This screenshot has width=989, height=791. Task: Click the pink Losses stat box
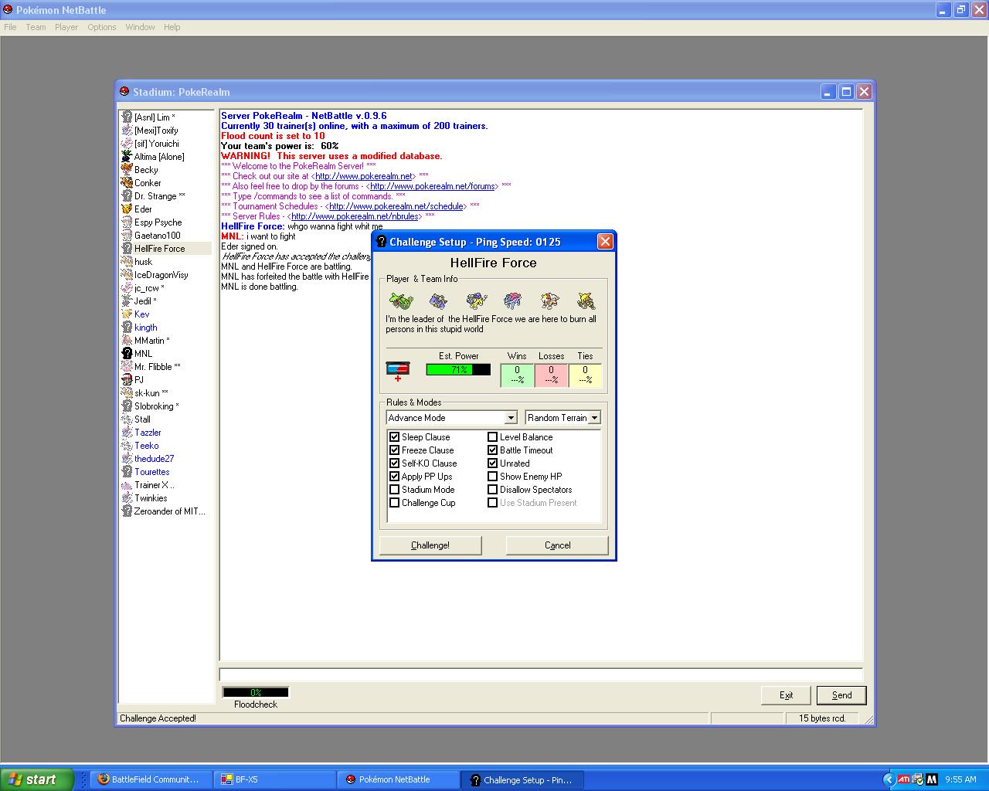(551, 375)
